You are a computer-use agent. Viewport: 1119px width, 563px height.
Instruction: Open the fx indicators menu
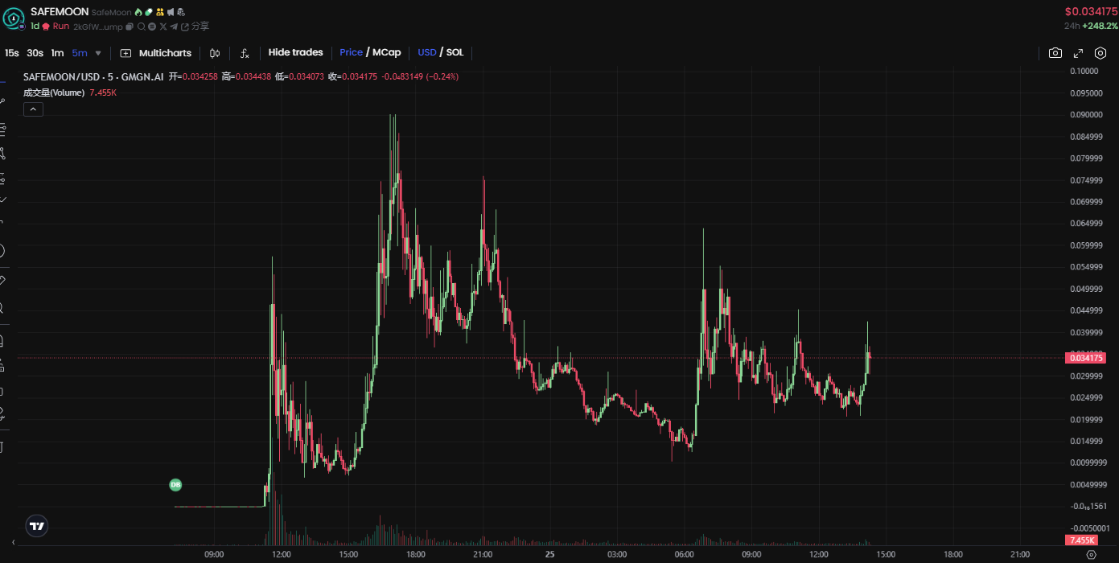tap(245, 53)
